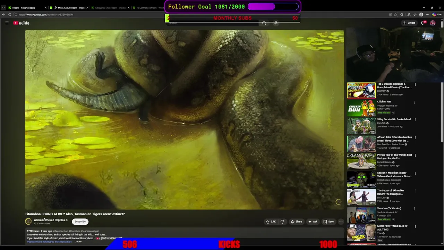This screenshot has height=250, width=444.
Task: Open the YouTube notifications bell
Action: pyautogui.click(x=423, y=23)
